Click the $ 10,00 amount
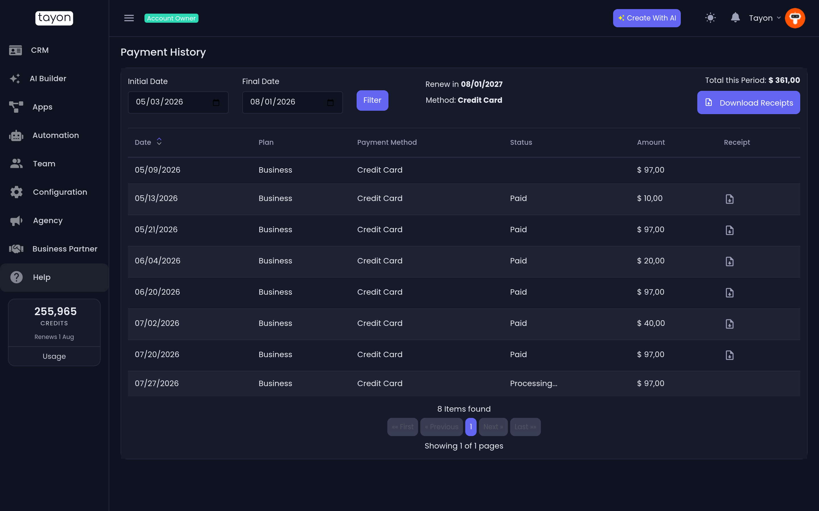Image resolution: width=819 pixels, height=511 pixels. click(650, 198)
